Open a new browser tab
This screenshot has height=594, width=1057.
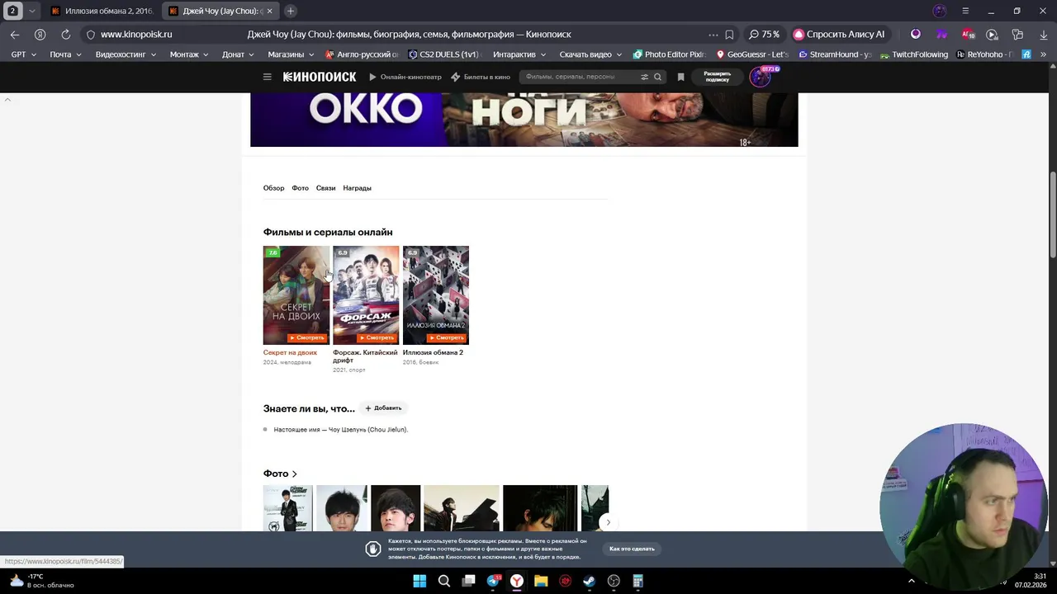pyautogui.click(x=291, y=11)
